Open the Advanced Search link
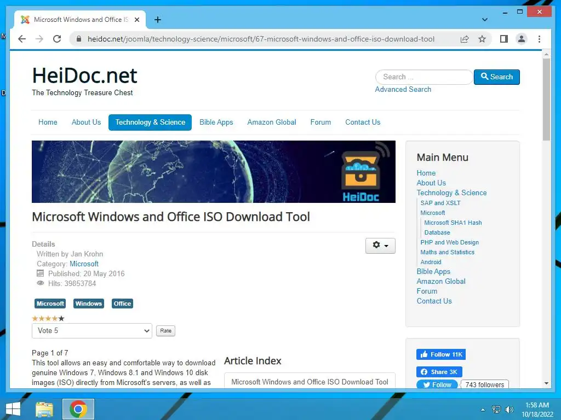This screenshot has height=420, width=561. coord(403,89)
